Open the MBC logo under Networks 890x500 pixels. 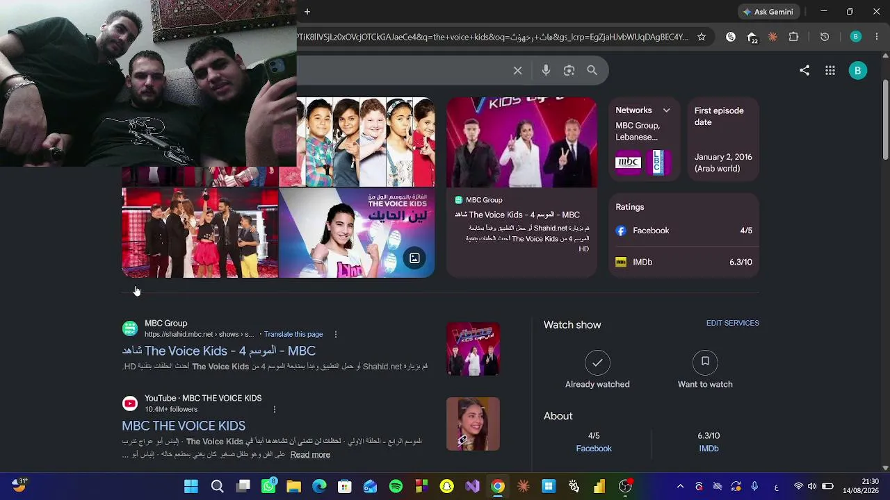pos(629,162)
